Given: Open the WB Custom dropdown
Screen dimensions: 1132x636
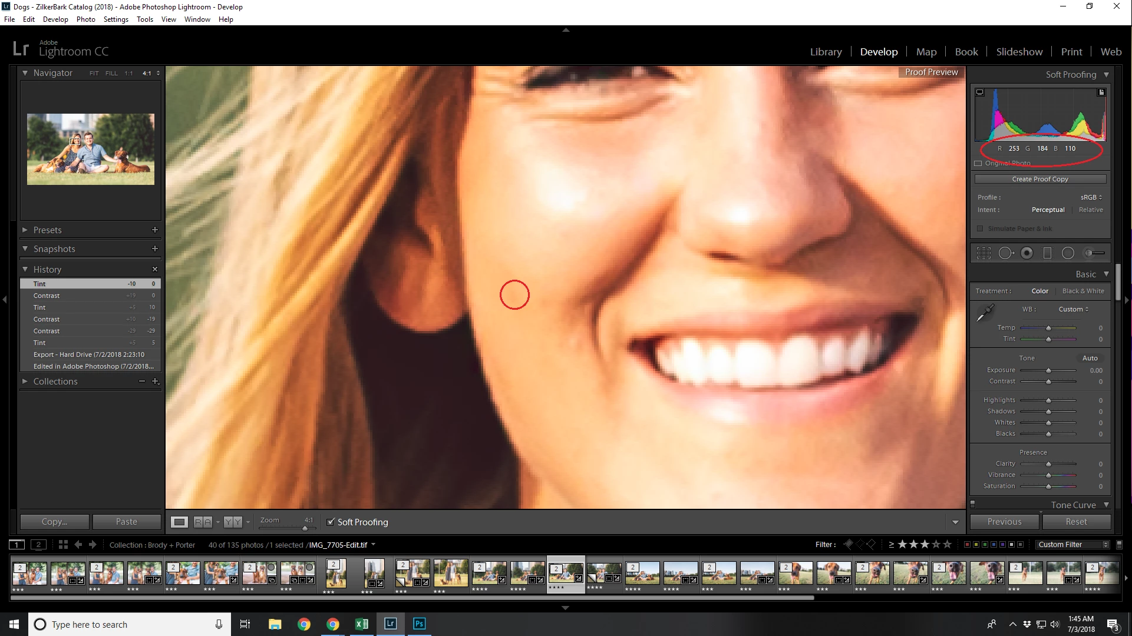Looking at the screenshot, I should pyautogui.click(x=1073, y=309).
